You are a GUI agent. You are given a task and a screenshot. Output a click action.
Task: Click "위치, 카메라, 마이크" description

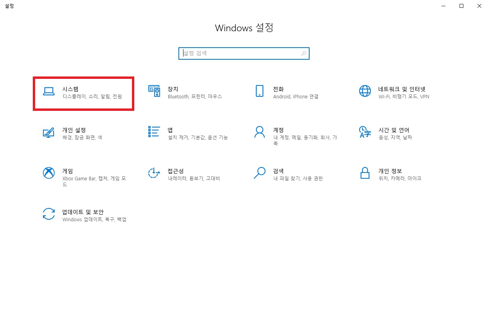point(400,178)
